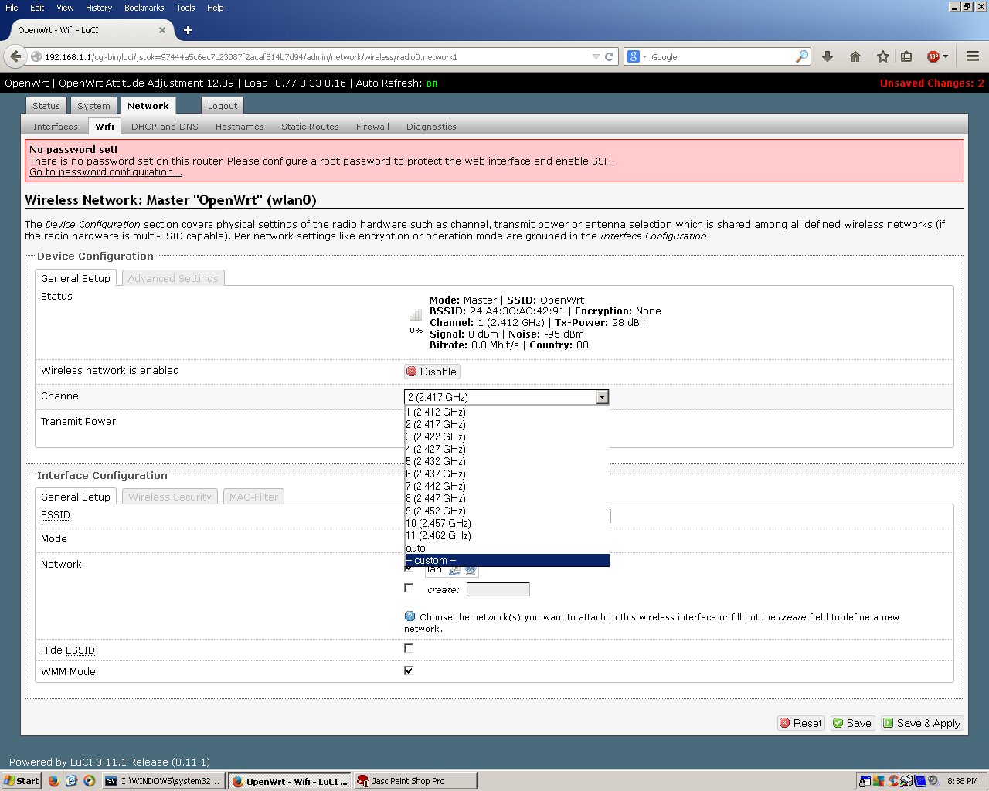This screenshot has height=791, width=989.
Task: Open a new browser tab with plus
Action: pyautogui.click(x=188, y=30)
